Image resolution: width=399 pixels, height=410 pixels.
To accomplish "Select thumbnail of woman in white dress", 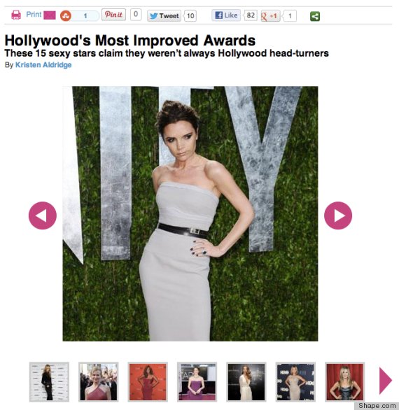I will pyautogui.click(x=246, y=382).
